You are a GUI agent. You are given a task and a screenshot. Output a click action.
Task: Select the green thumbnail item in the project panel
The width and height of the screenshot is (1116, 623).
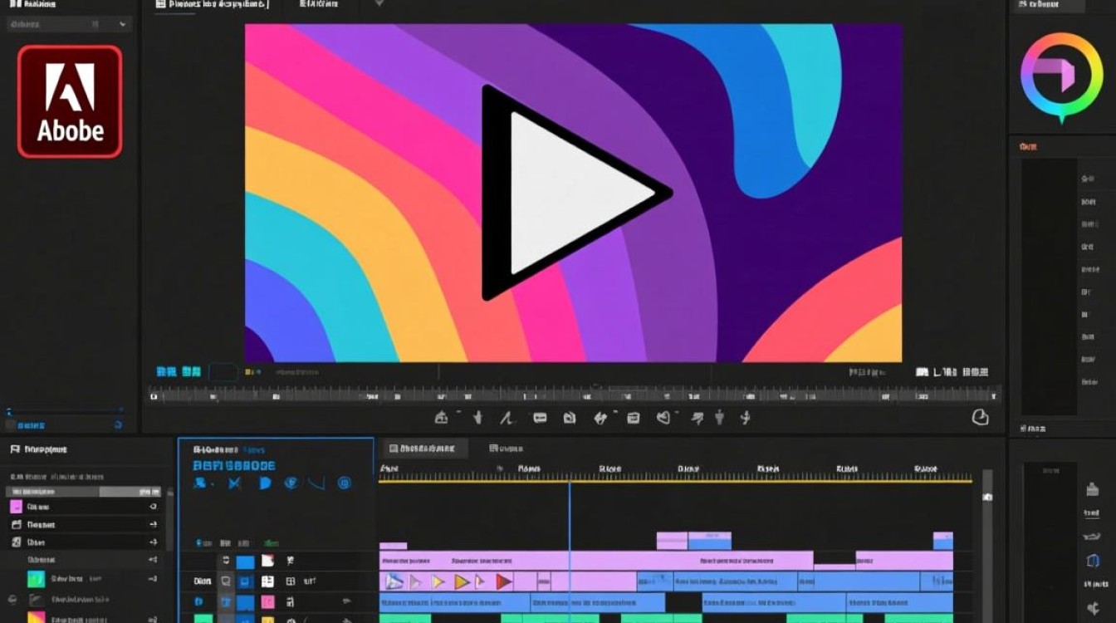(36, 579)
